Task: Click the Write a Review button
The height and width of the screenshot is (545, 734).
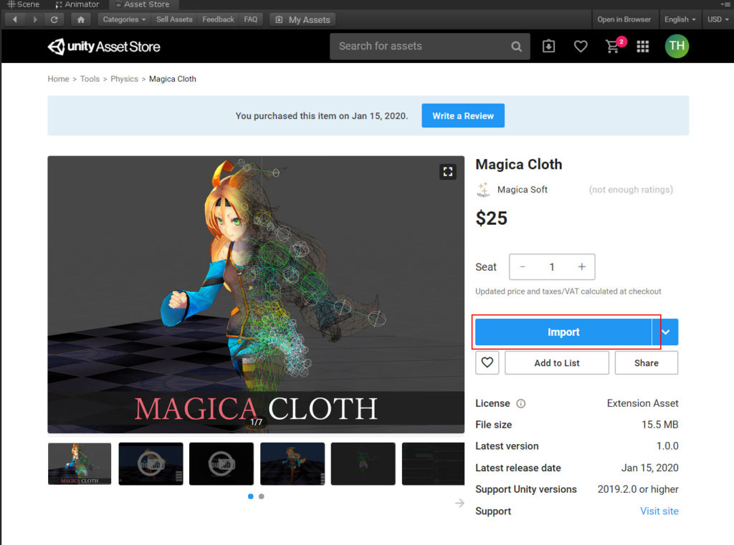Action: pyautogui.click(x=462, y=115)
